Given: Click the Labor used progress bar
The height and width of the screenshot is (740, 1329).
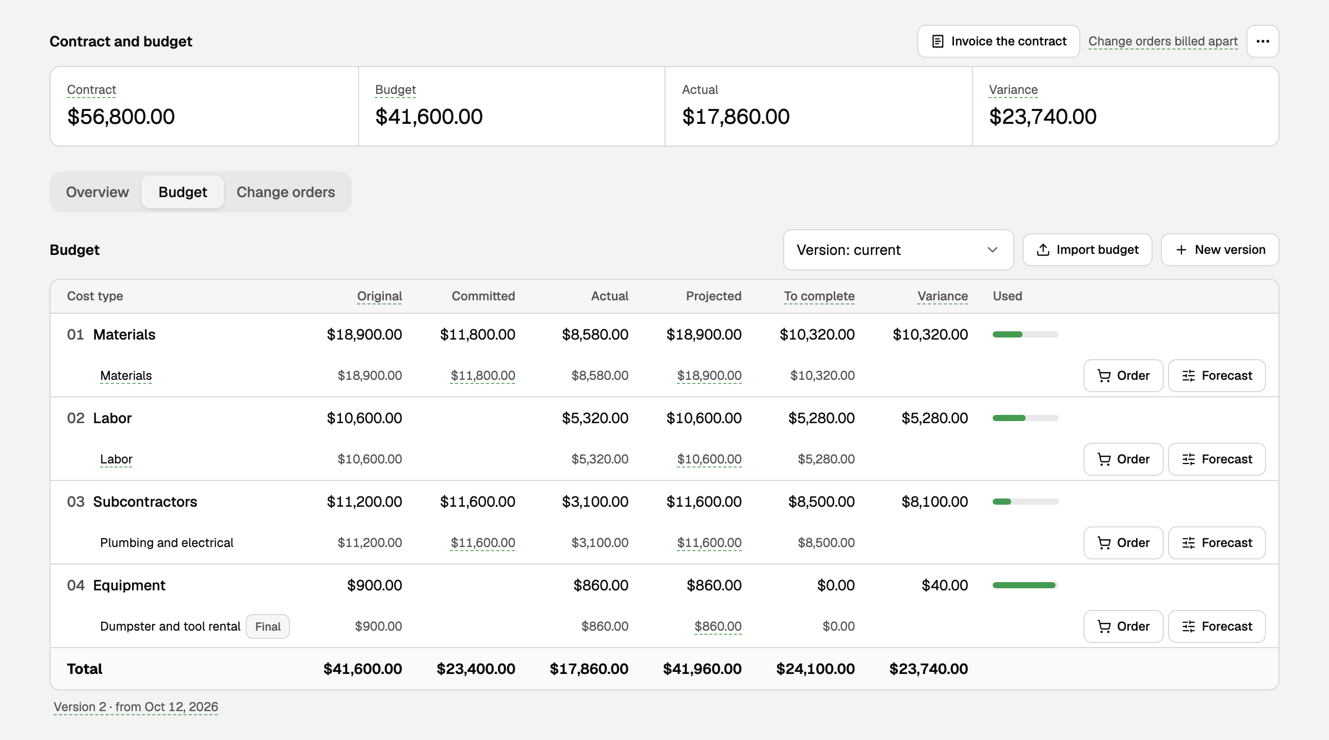Looking at the screenshot, I should 1026,418.
